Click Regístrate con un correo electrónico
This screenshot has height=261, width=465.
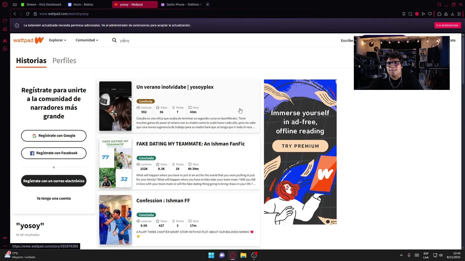(54, 181)
